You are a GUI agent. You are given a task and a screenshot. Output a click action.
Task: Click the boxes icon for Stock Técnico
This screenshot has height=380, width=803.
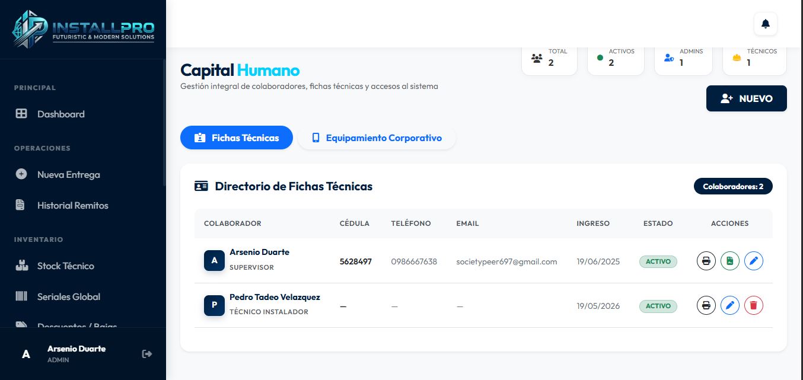tap(21, 266)
